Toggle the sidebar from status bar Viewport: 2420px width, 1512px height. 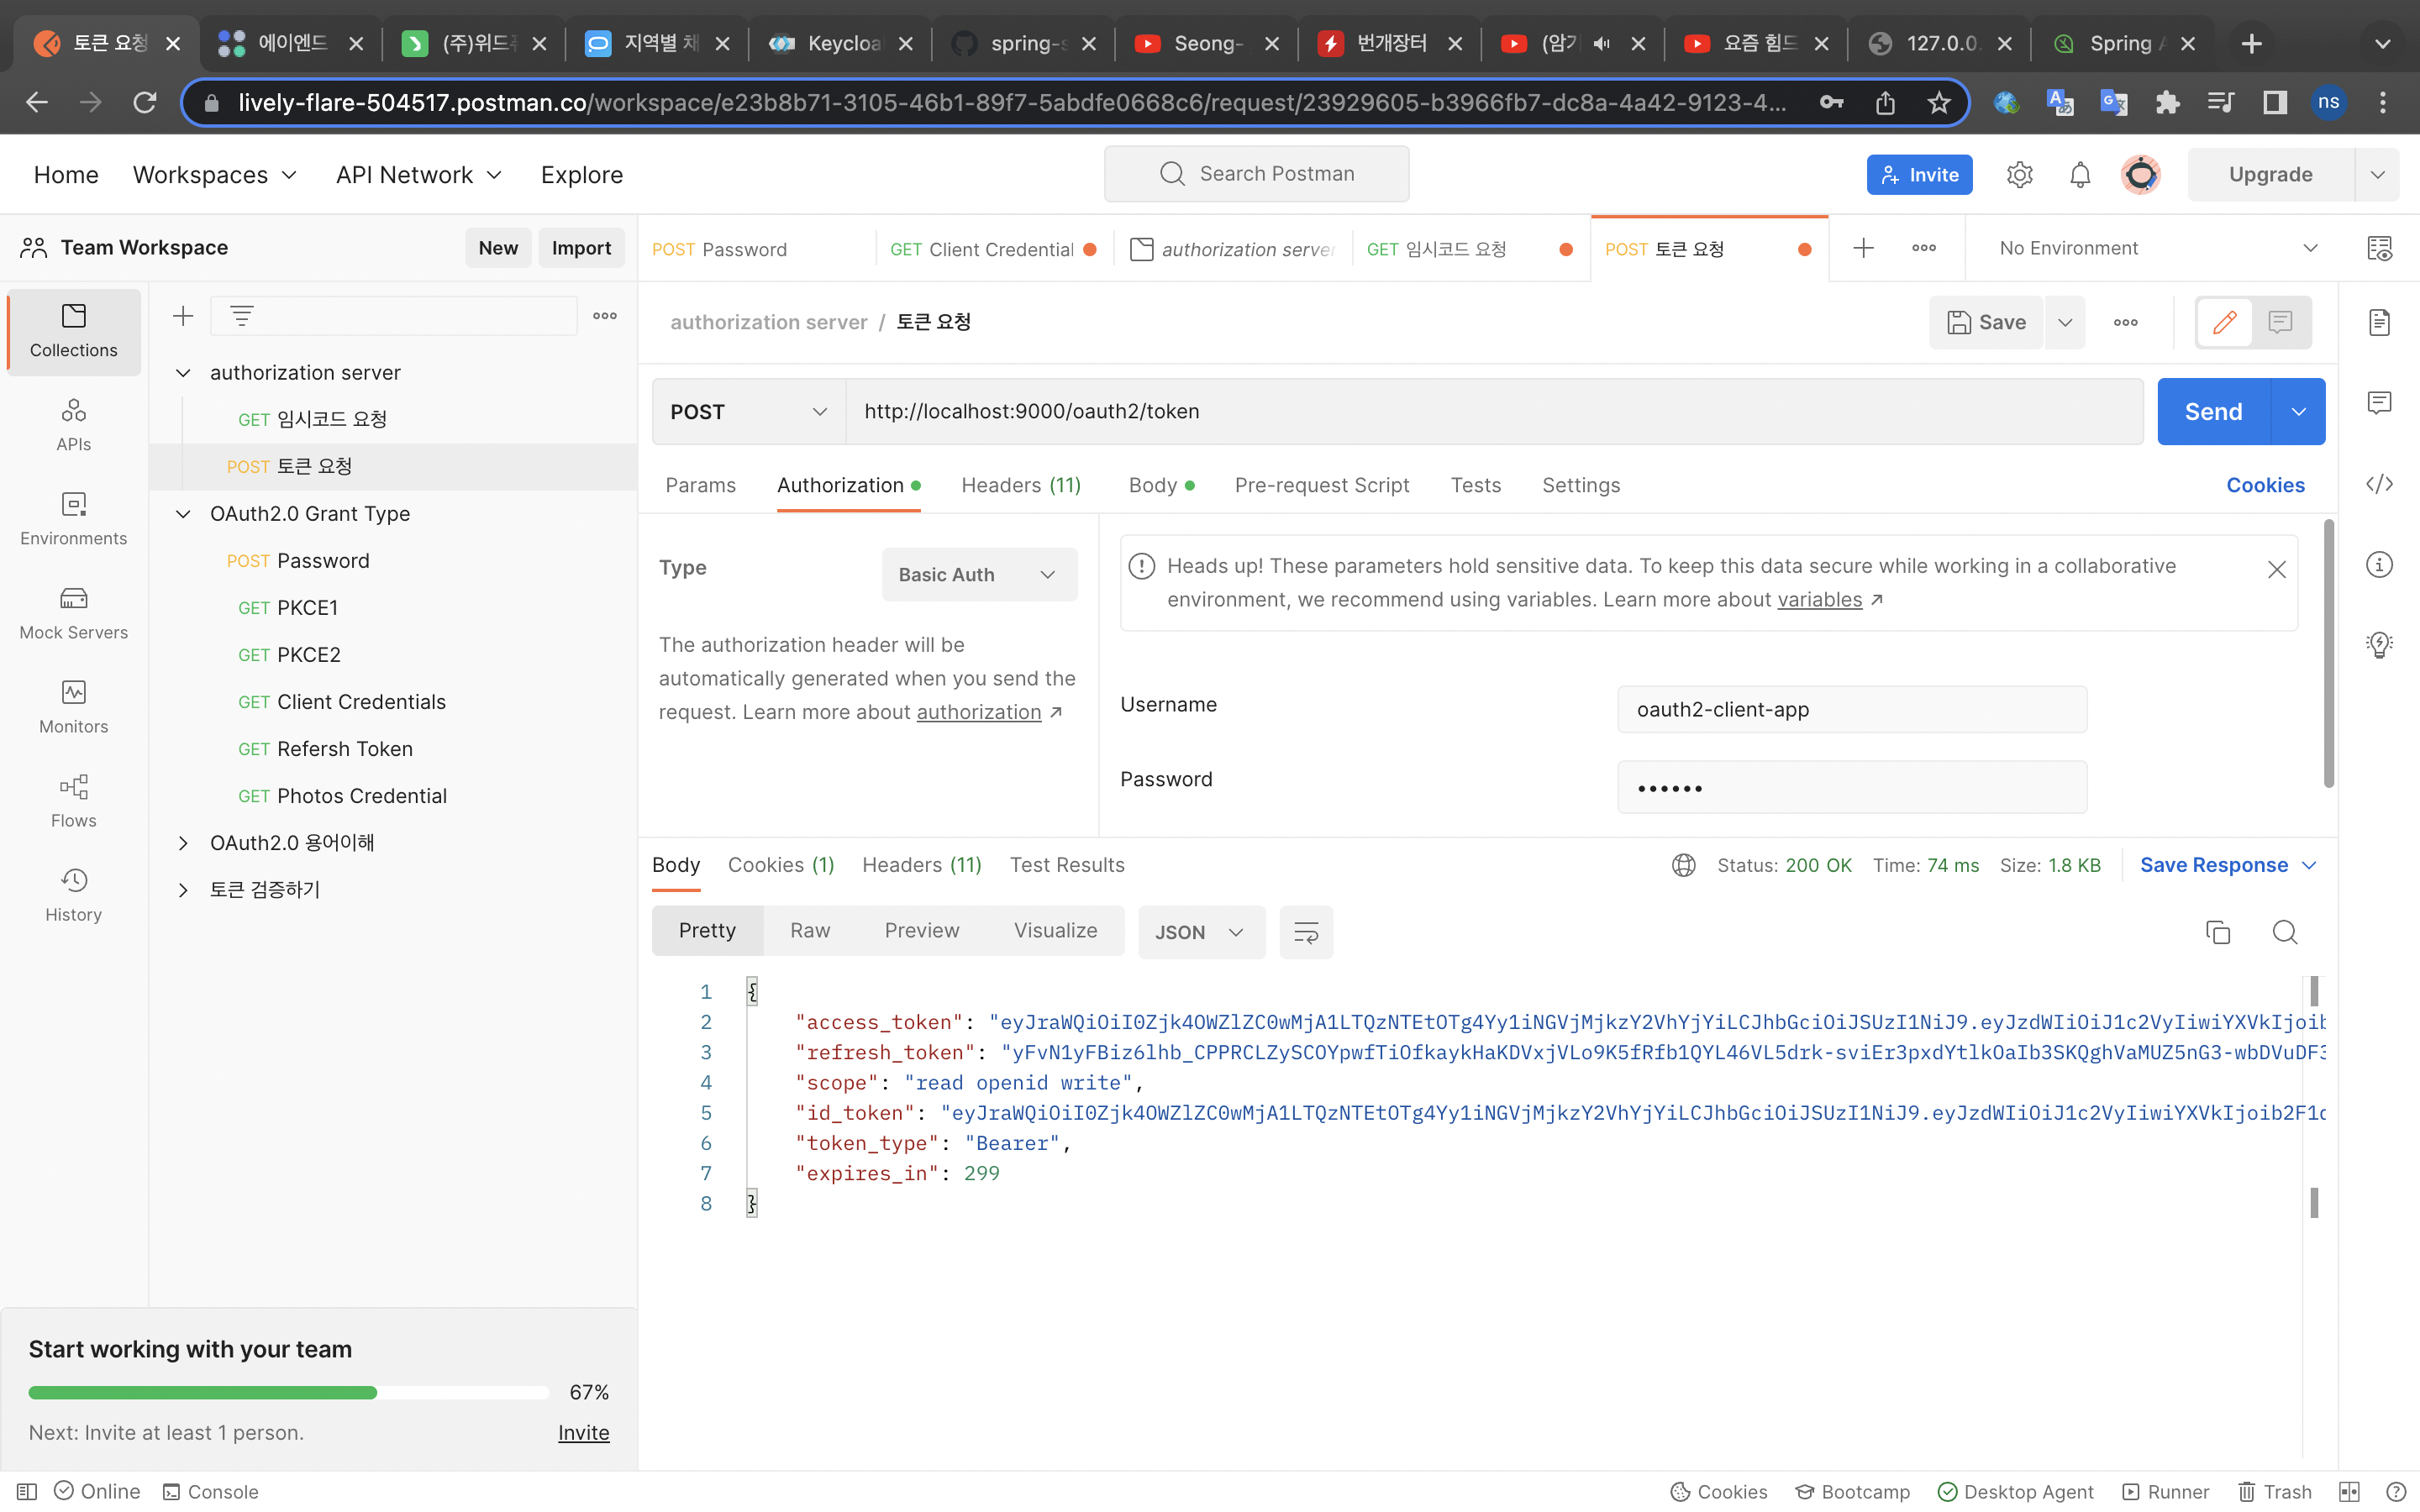[x=27, y=1491]
